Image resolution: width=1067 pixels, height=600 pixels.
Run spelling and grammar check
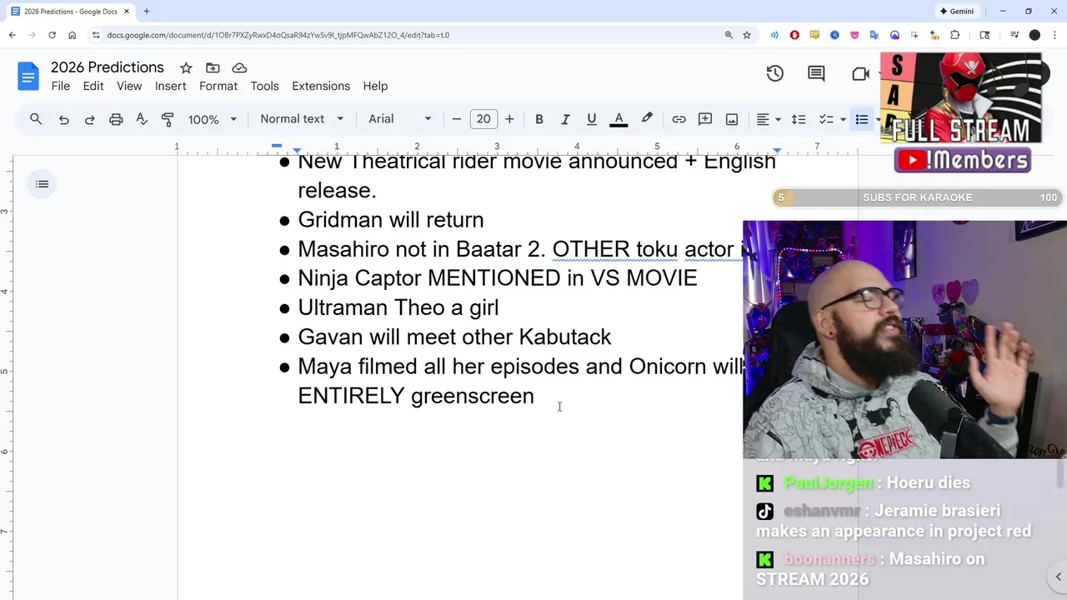142,119
